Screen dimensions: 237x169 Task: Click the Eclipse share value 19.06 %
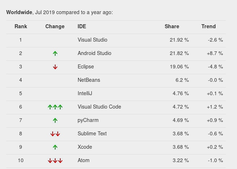click(179, 67)
